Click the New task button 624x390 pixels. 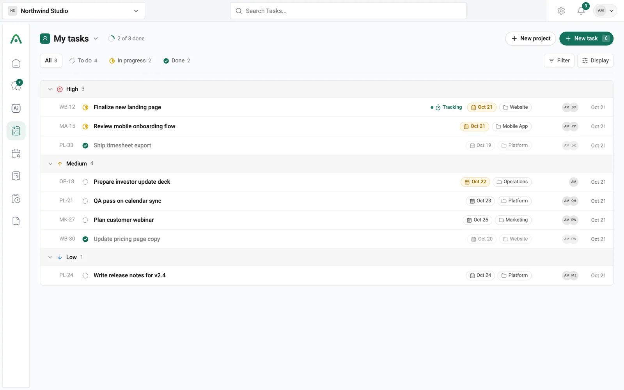pyautogui.click(x=586, y=39)
